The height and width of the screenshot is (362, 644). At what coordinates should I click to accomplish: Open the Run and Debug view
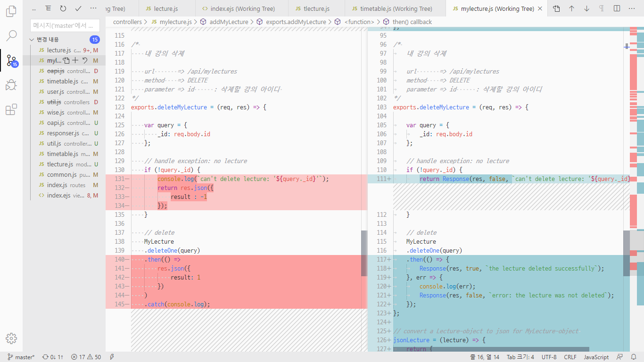(11, 85)
